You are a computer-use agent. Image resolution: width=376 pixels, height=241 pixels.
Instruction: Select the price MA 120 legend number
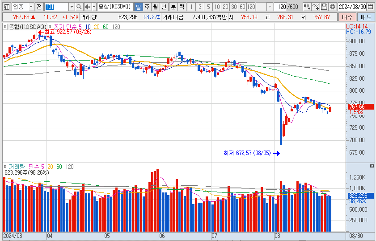point(116,27)
